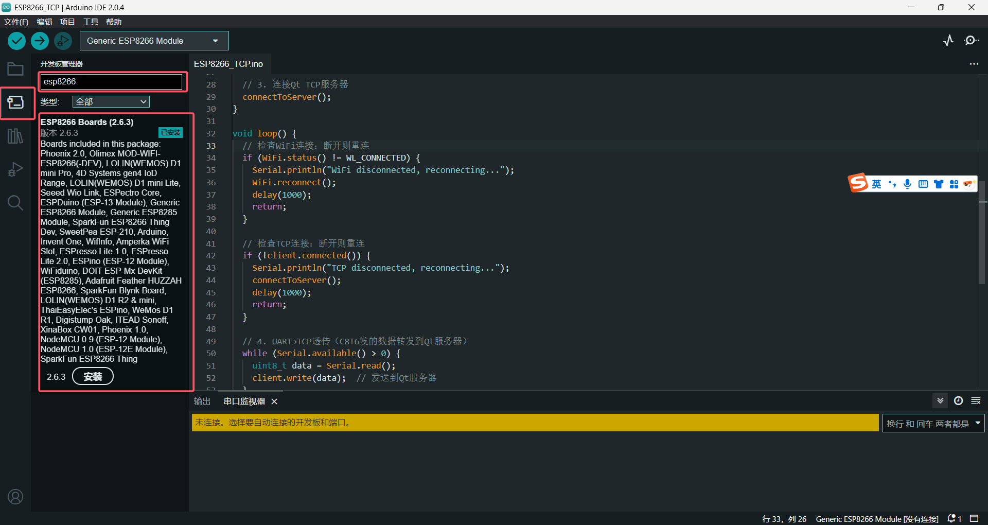Open the 工具 menu
Screen dimensions: 988x525
91,22
